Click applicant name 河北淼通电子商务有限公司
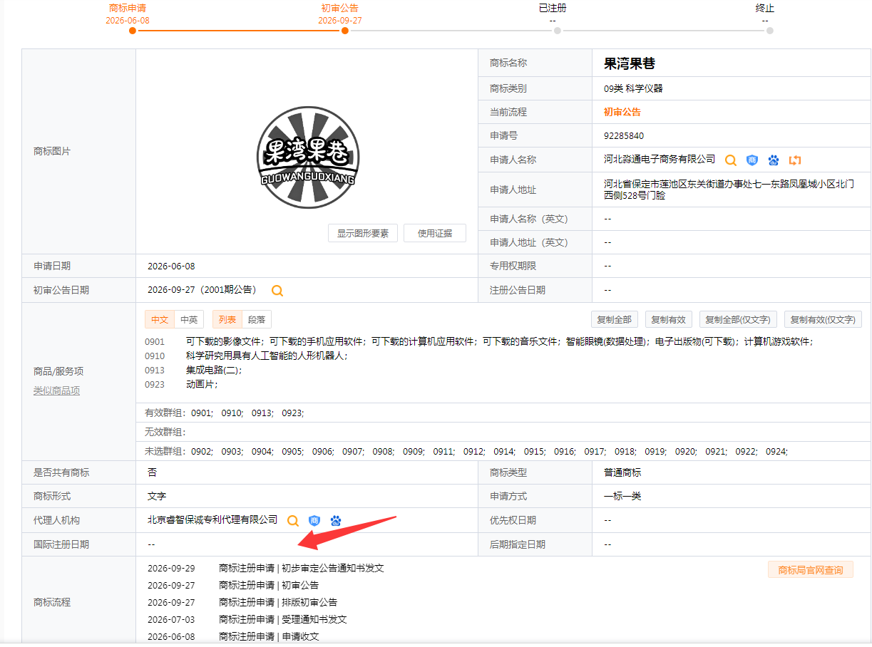The height and width of the screenshot is (647, 872). click(x=660, y=160)
